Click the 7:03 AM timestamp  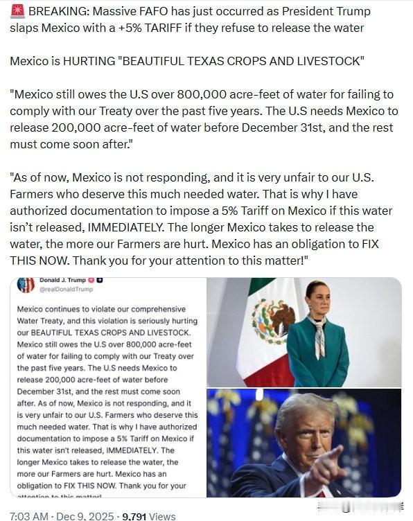pyautogui.click(x=29, y=516)
